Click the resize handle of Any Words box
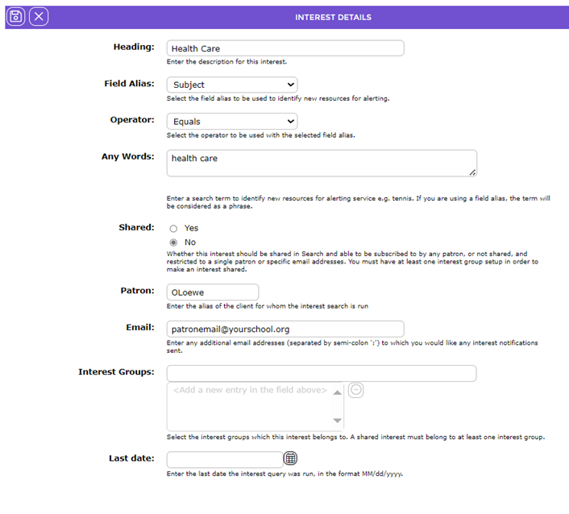The height and width of the screenshot is (514, 569). click(472, 172)
